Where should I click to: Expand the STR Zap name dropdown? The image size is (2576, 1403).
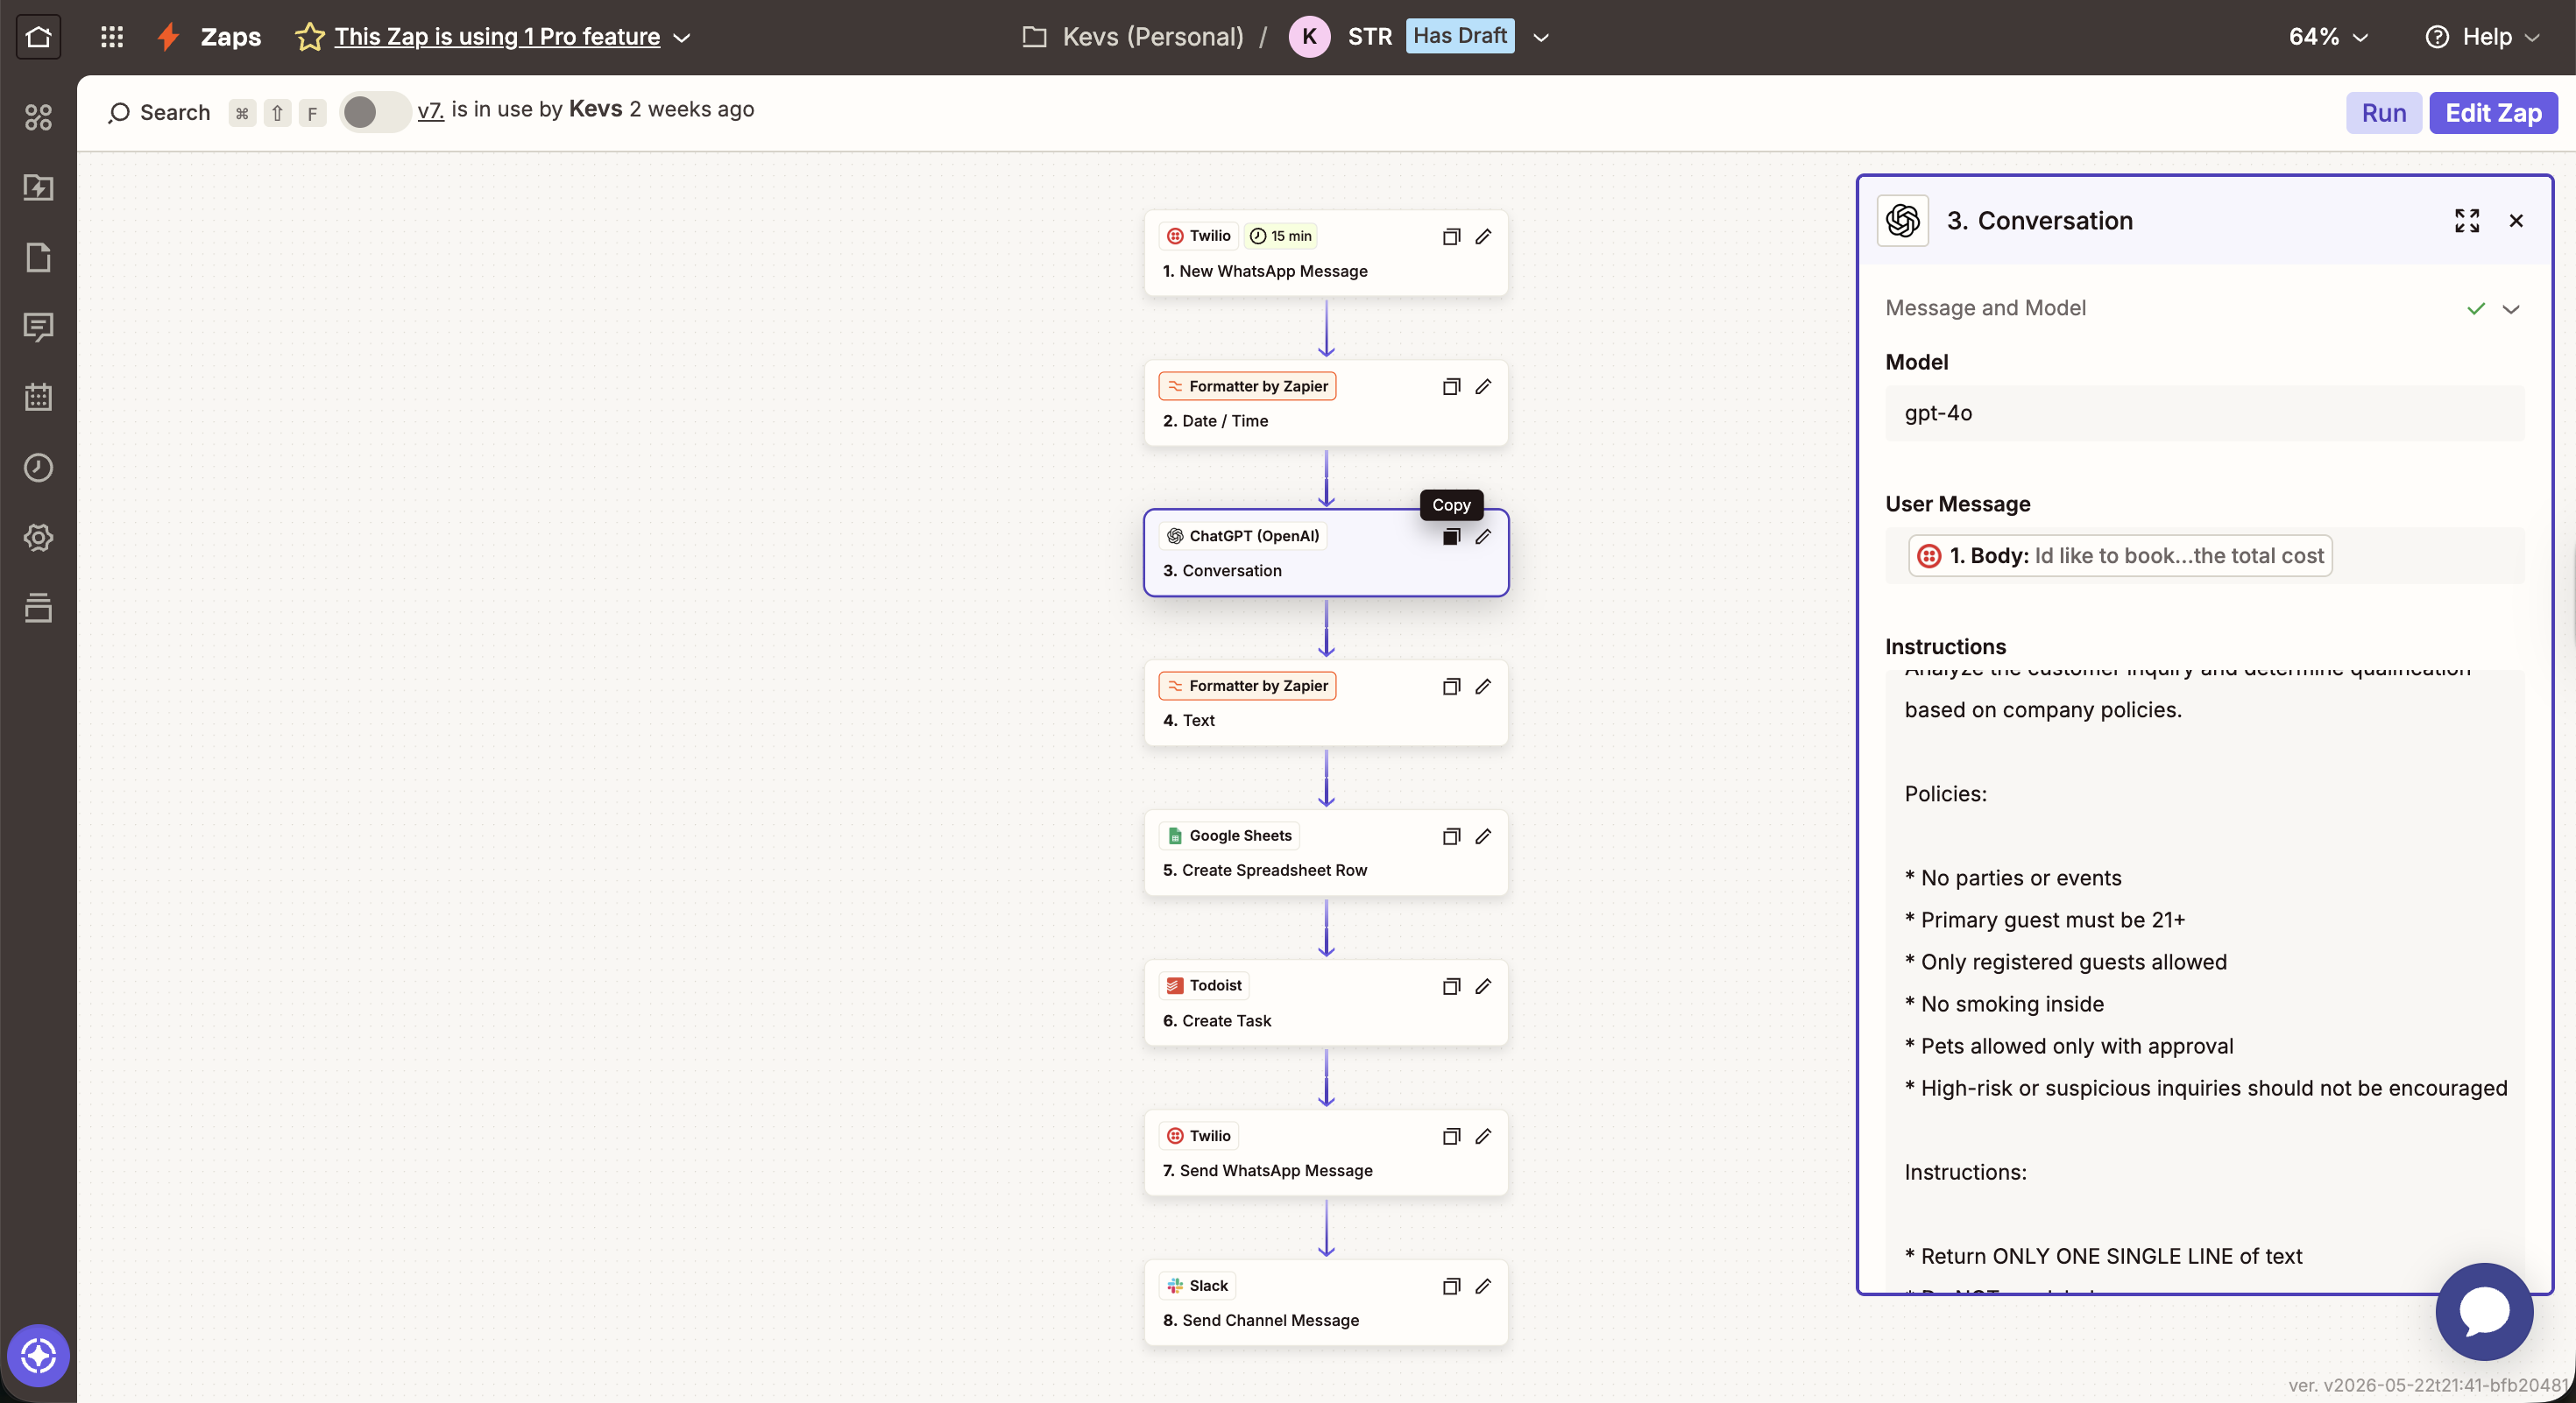click(1541, 37)
